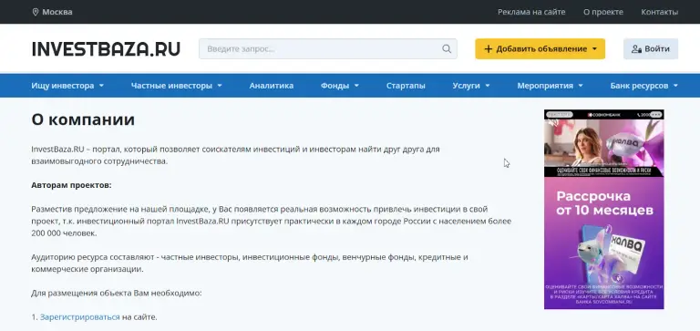Image resolution: width=700 pixels, height=331 pixels.
Task: Click the plus icon on Добавить объявление
Action: 488,48
